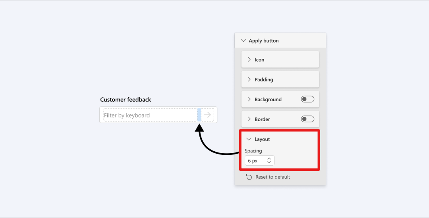The image size is (429, 218).
Task: Open the Padding card label
Action: [x=264, y=79]
